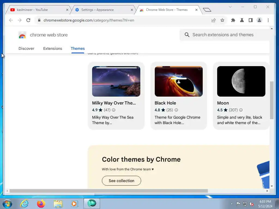Close the Chrome Web Store tab
Image resolution: width=279 pixels, height=209 pixels.
tap(196, 10)
